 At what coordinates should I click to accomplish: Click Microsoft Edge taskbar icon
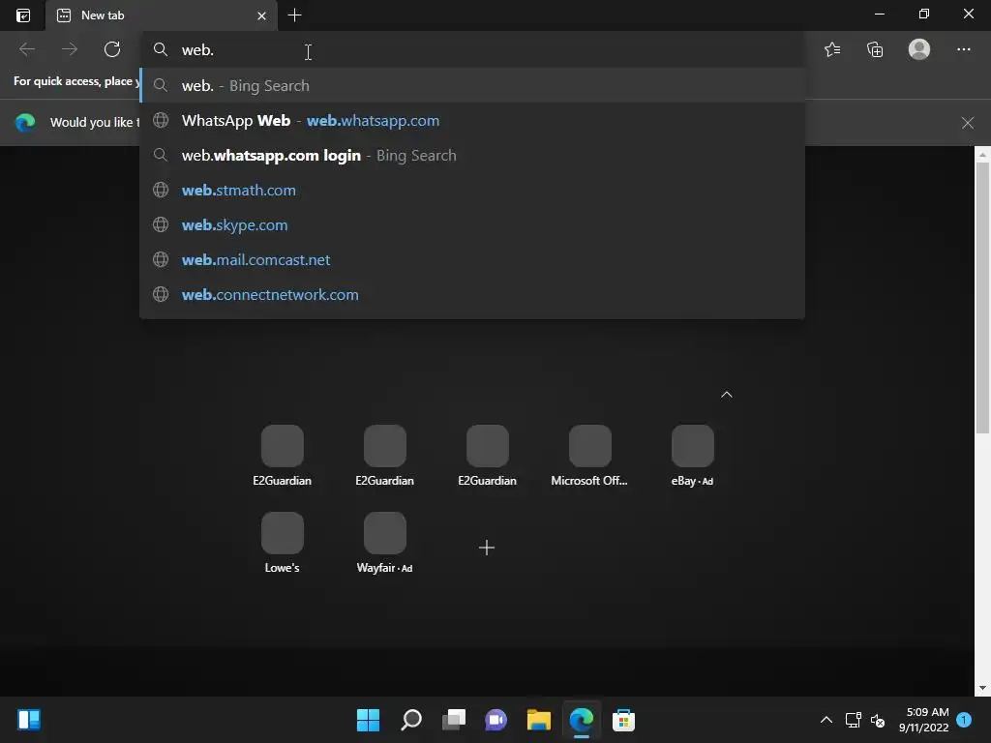(582, 720)
